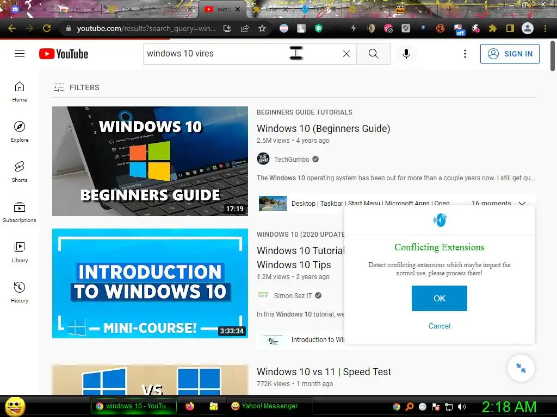Open Subscriptions in the sidebar

coord(20,212)
